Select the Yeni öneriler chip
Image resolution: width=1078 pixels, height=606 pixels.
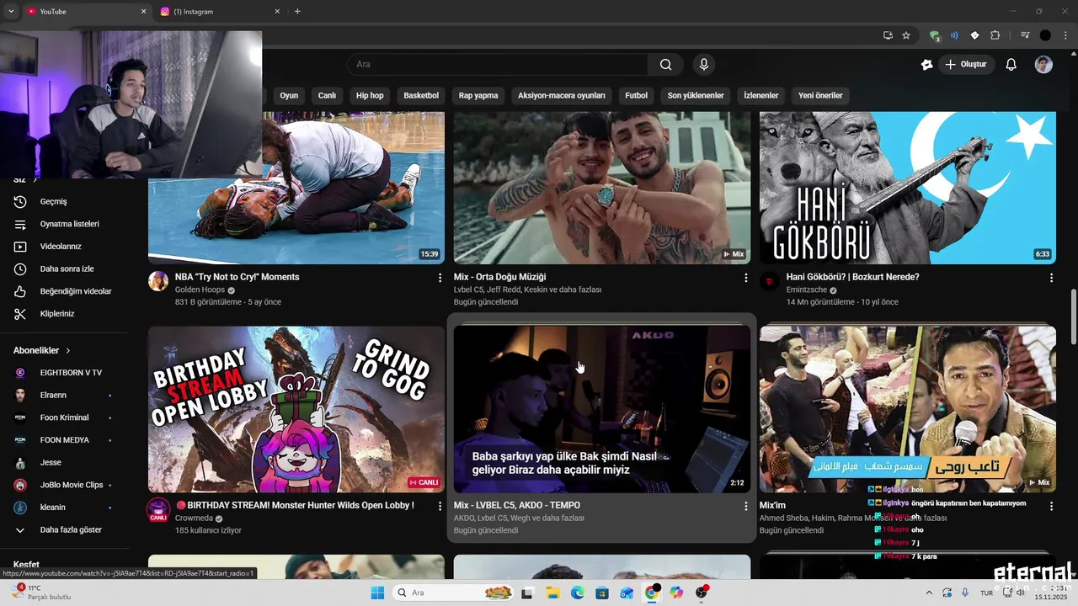pyautogui.click(x=820, y=96)
